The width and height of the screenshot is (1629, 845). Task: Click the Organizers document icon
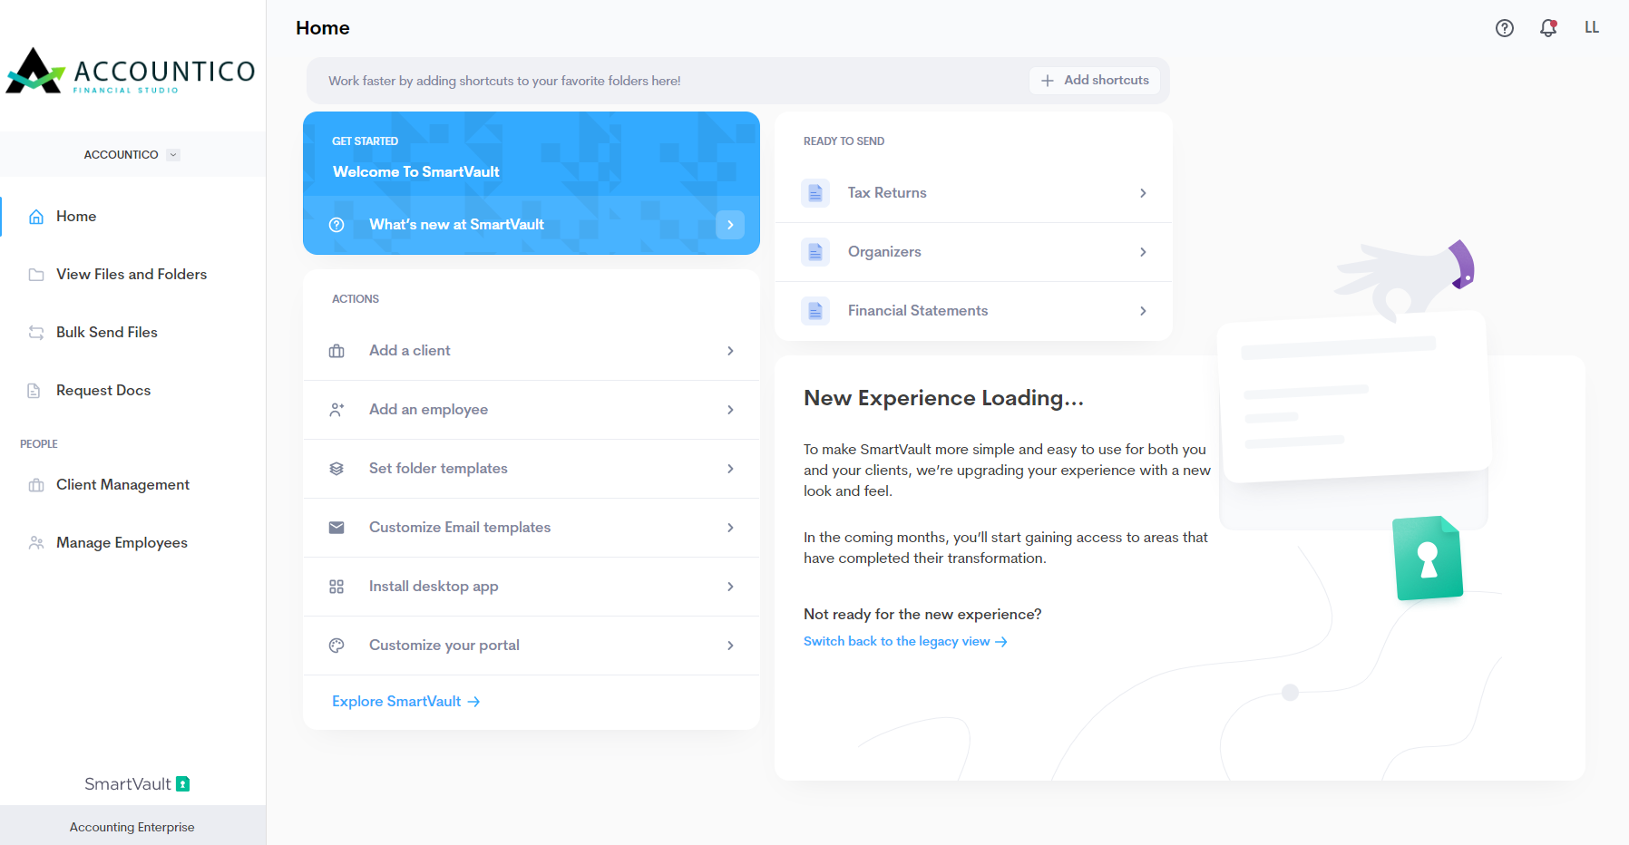pos(815,252)
